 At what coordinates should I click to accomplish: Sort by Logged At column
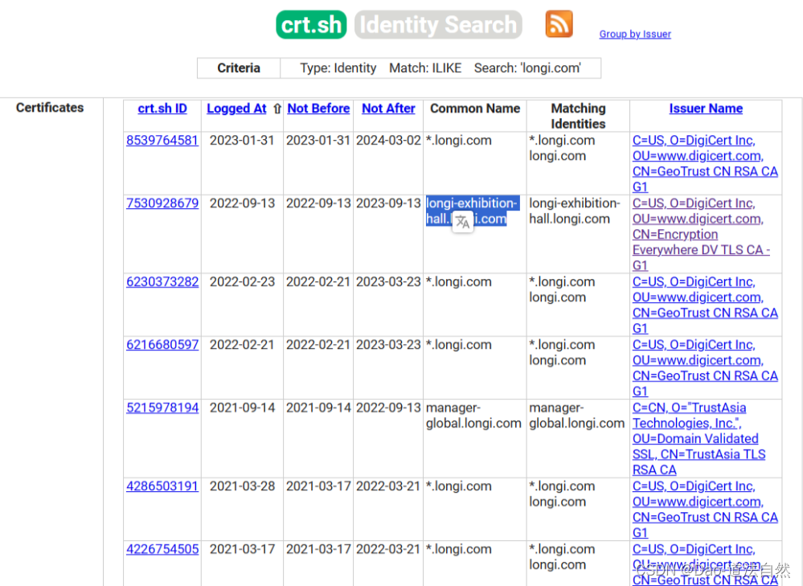pyautogui.click(x=236, y=109)
